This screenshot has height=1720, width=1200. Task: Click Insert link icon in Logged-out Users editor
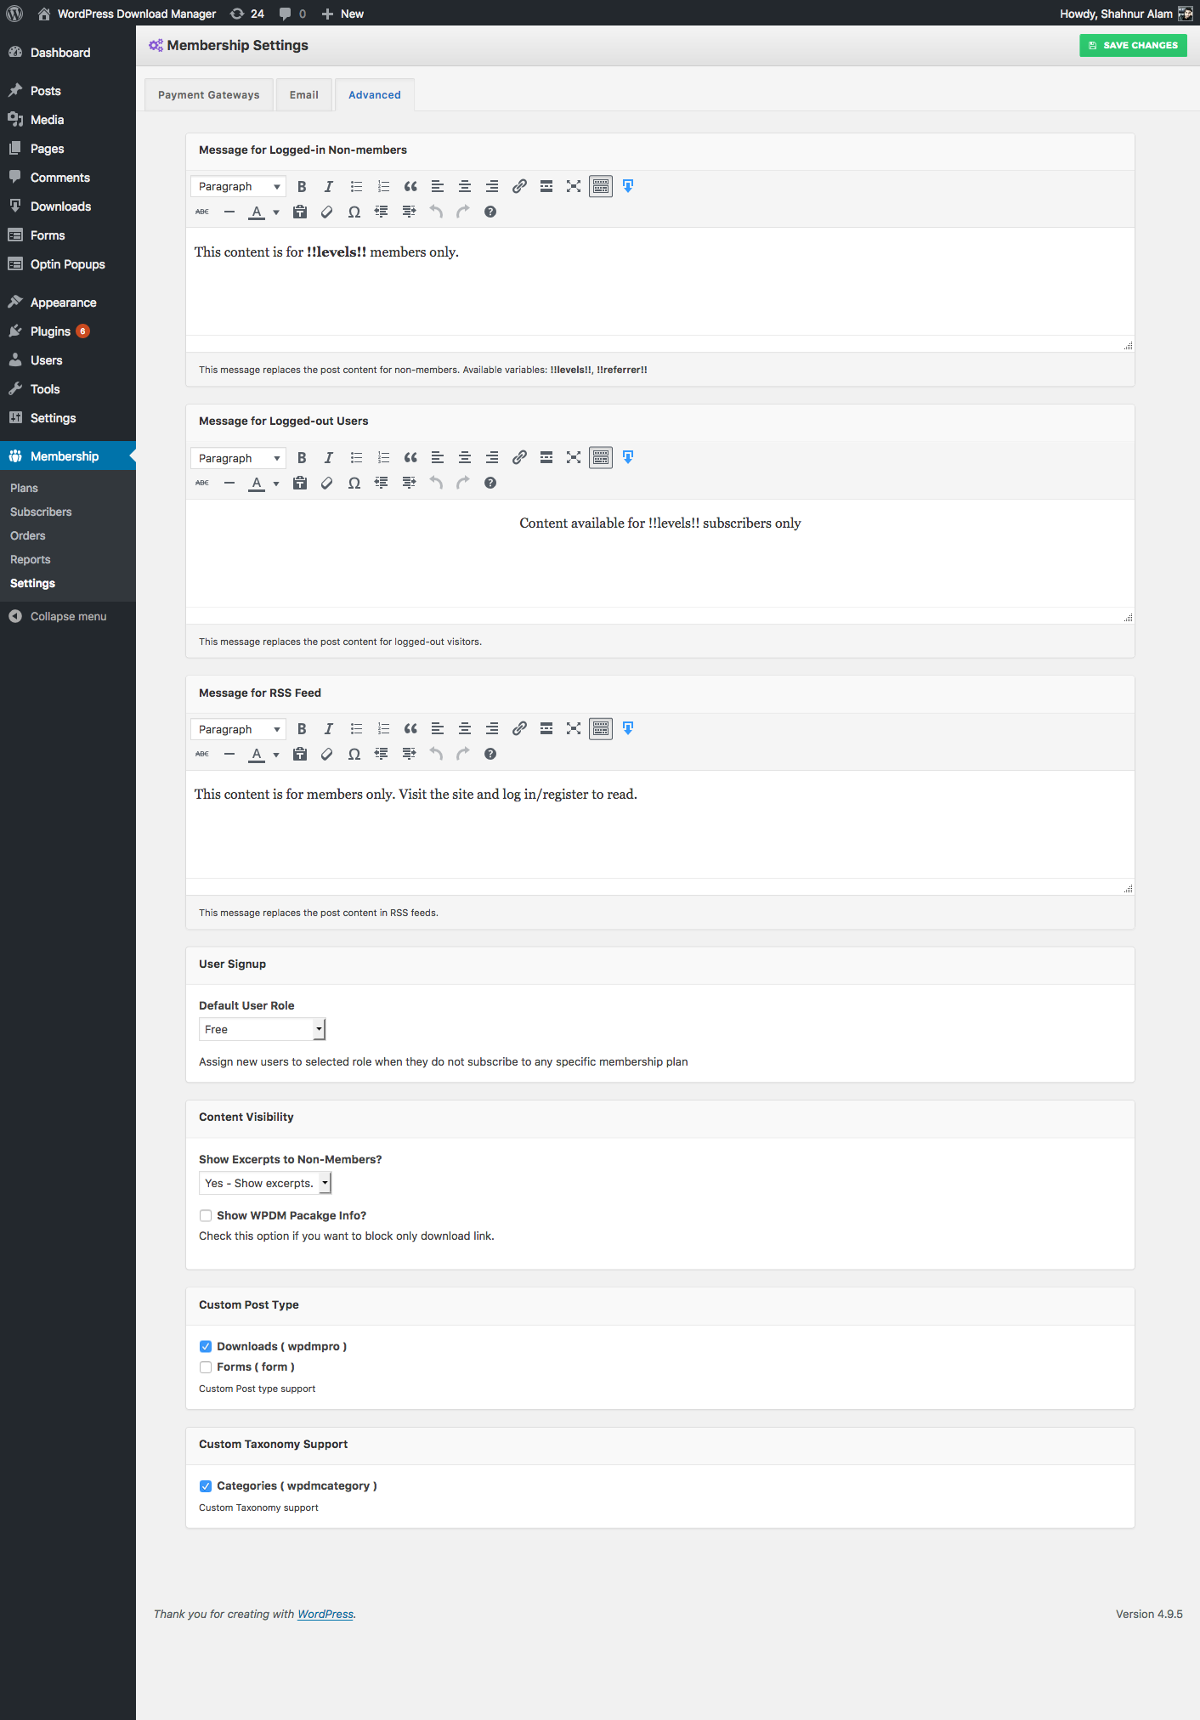(x=519, y=458)
